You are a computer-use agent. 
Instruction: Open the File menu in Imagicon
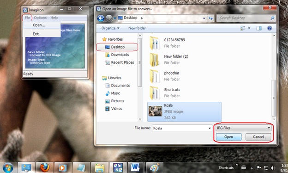point(27,18)
